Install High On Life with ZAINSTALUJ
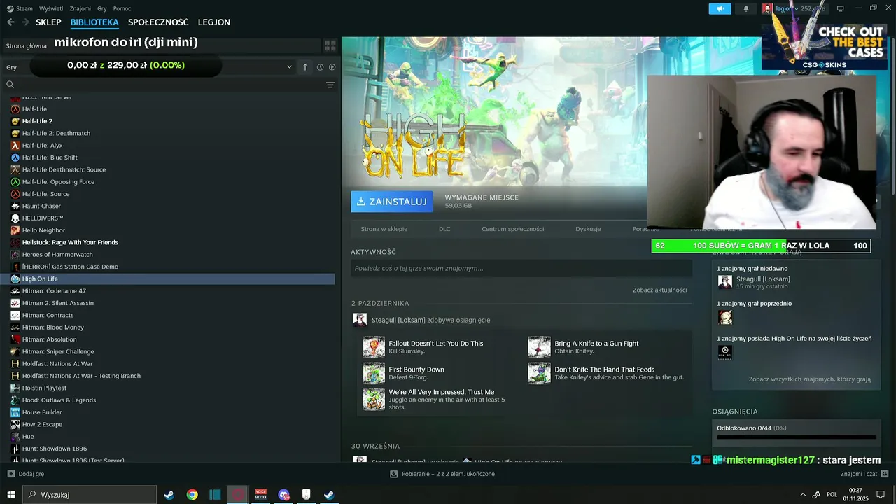The width and height of the screenshot is (896, 504). [x=391, y=202]
